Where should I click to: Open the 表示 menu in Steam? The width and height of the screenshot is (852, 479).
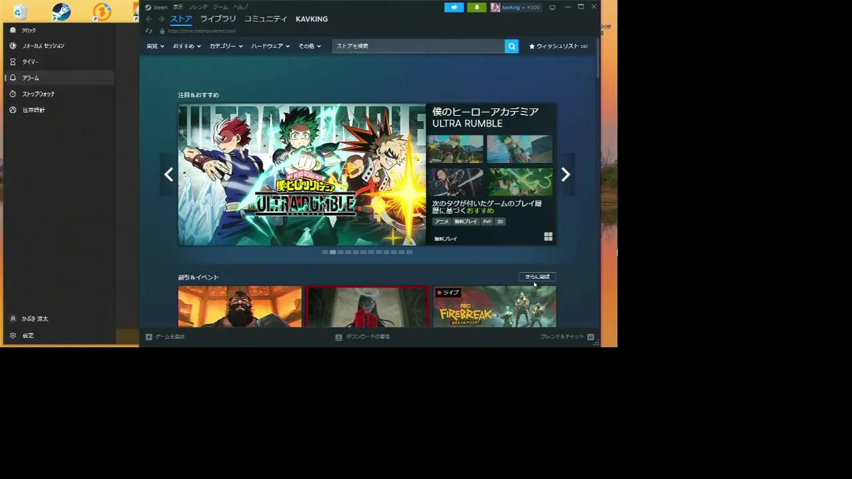coord(178,7)
